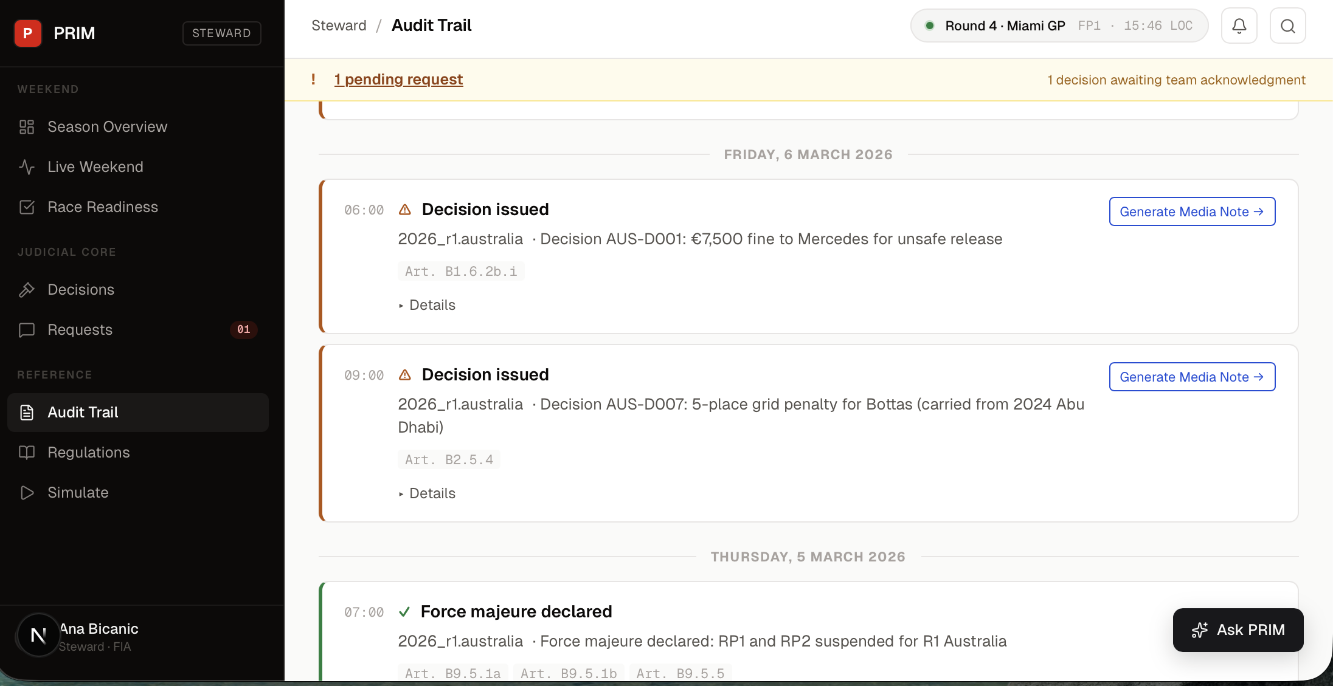1333x686 pixels.
Task: Generate Media Note for Decision AUS-D001
Action: pos(1191,211)
